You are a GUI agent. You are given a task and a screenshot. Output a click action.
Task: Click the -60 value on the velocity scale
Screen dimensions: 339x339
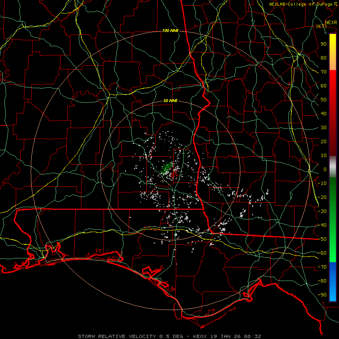coord(322,253)
